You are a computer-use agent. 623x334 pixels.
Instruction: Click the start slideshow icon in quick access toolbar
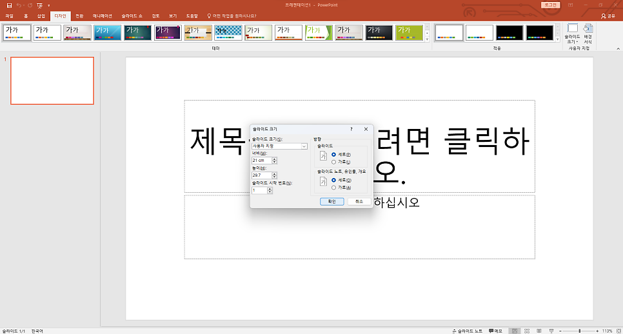point(40,5)
